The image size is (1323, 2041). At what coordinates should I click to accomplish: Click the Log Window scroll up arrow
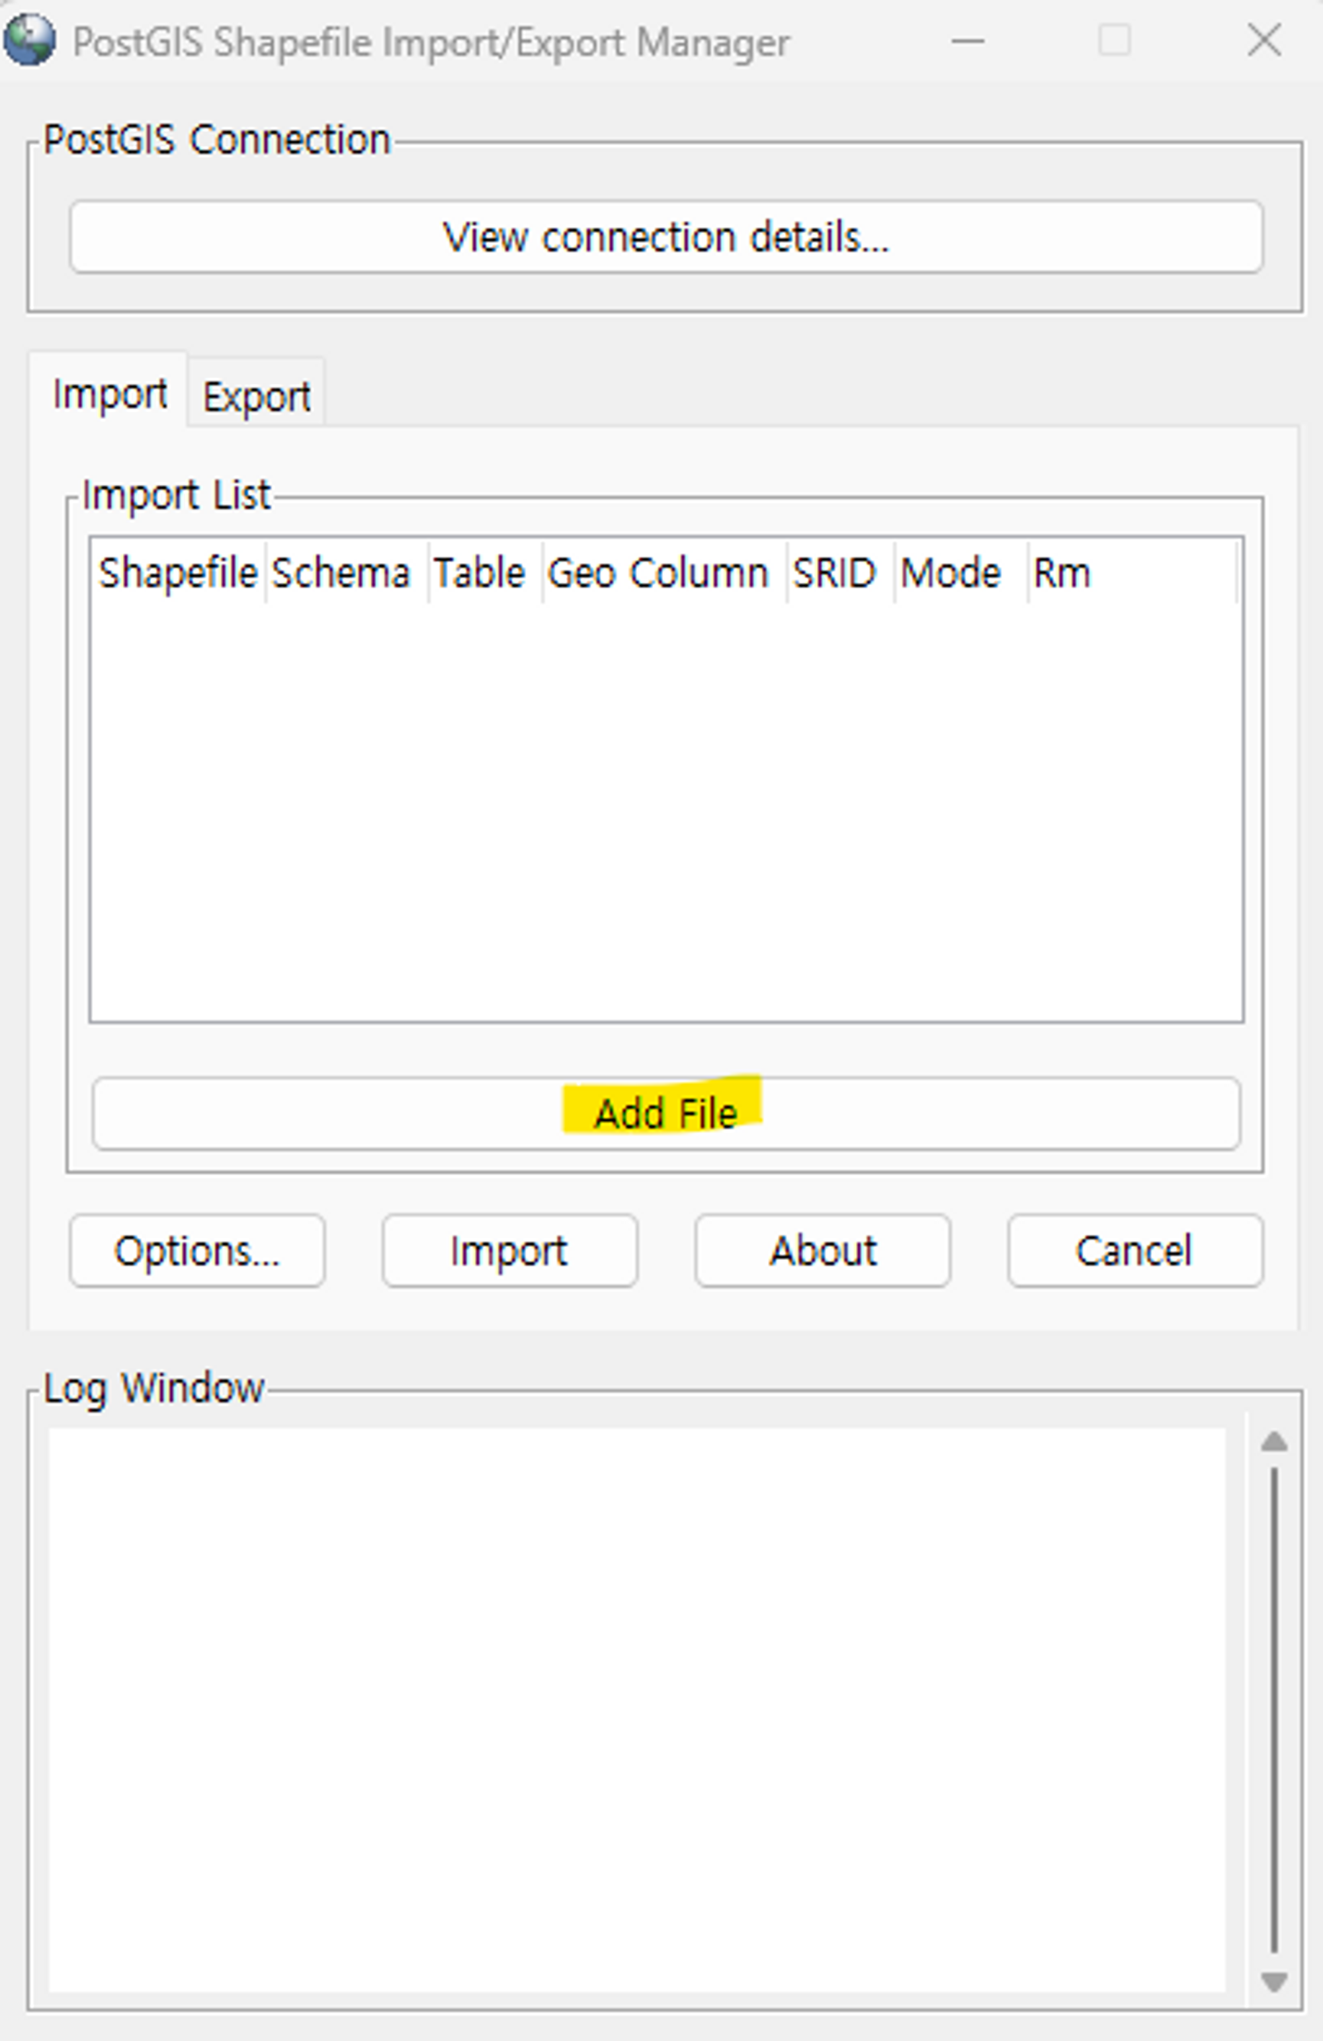(1274, 1441)
